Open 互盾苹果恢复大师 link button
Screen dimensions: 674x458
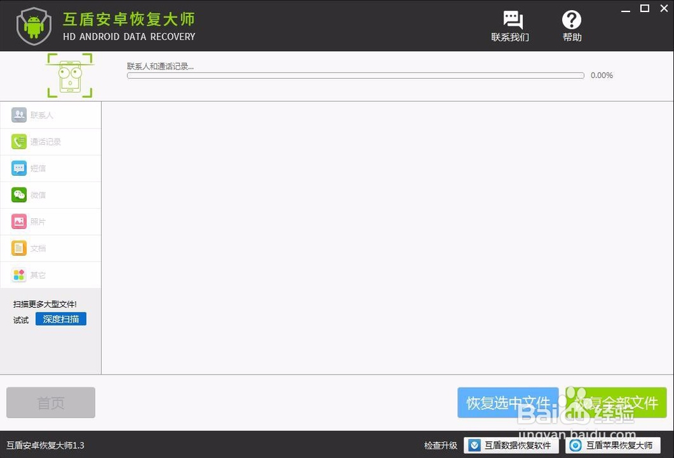[x=613, y=445]
